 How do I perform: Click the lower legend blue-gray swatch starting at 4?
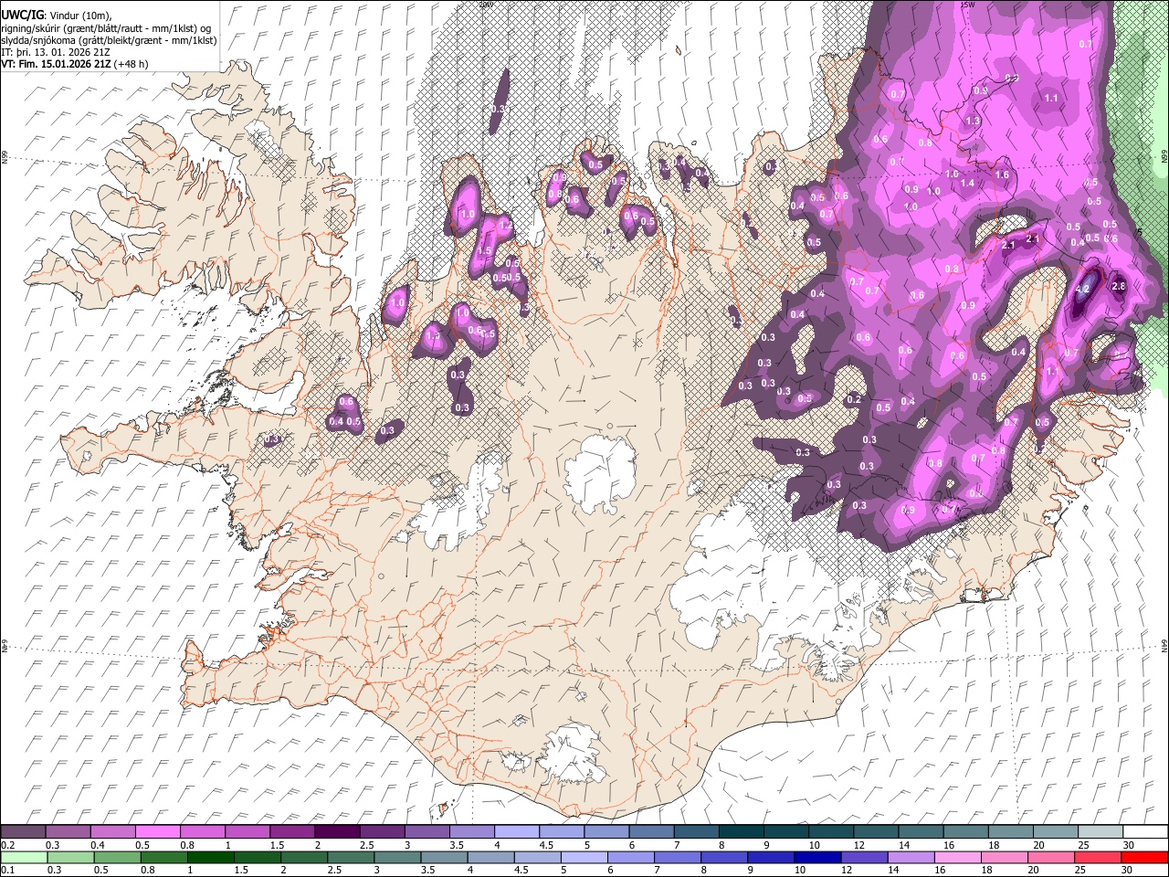click(x=491, y=857)
